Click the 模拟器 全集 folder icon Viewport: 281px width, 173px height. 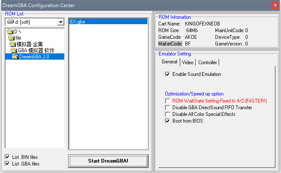click(13, 44)
